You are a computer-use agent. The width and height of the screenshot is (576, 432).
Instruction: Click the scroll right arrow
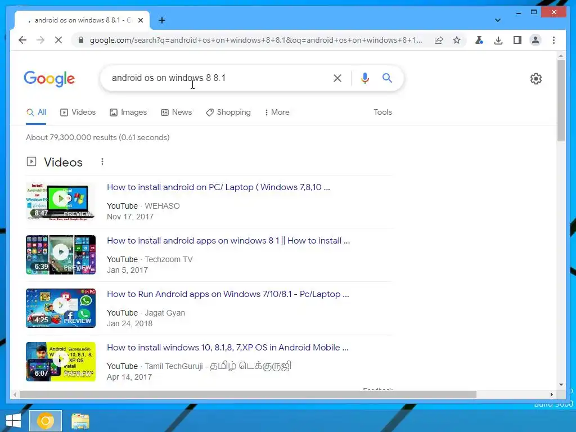(551, 394)
